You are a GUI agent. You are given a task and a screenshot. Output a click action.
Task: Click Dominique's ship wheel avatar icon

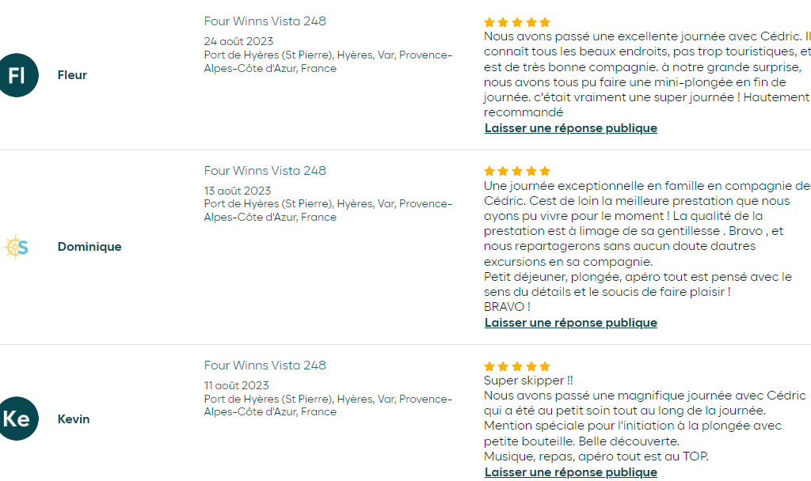16,247
